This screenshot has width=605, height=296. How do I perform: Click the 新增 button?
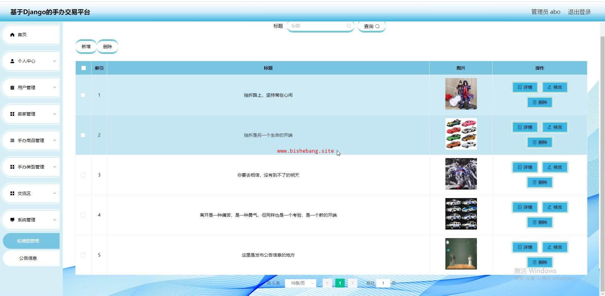(x=86, y=47)
